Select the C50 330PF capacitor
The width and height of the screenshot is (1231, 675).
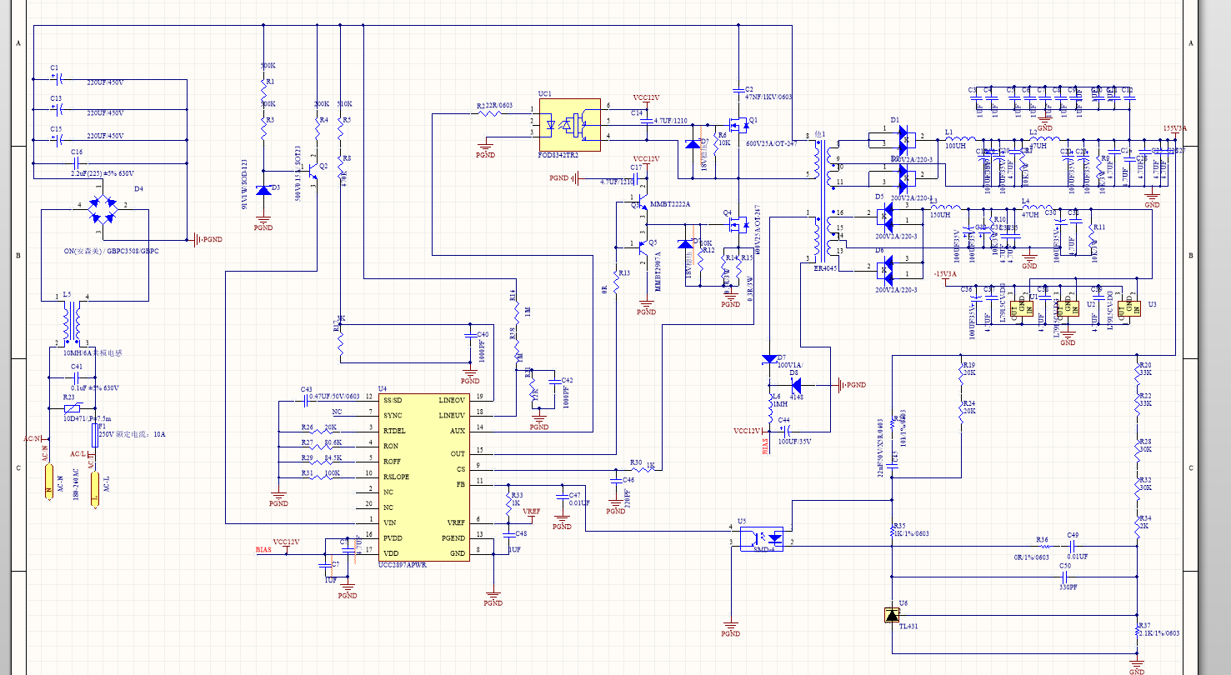pos(1065,576)
